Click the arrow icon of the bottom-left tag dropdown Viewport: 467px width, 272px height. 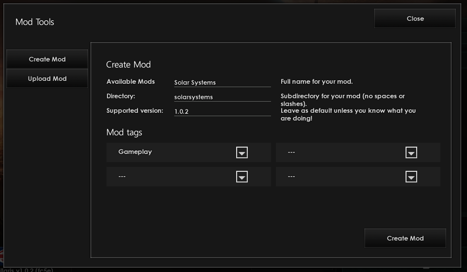[242, 177]
